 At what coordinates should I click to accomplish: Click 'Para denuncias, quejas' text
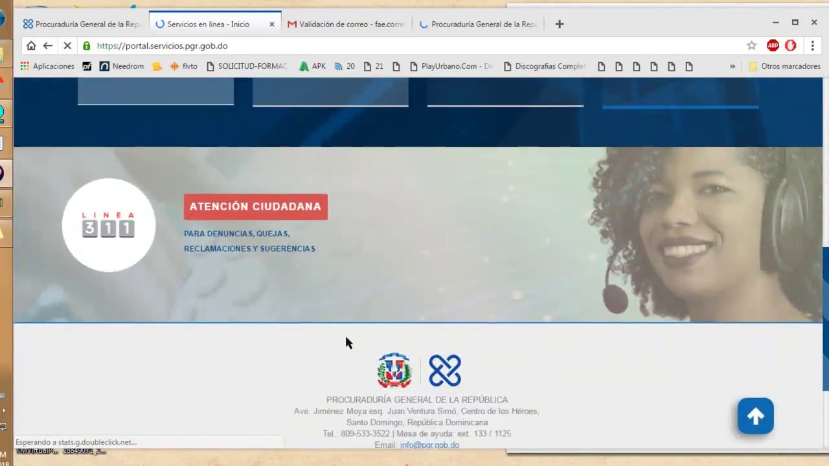[x=236, y=234]
